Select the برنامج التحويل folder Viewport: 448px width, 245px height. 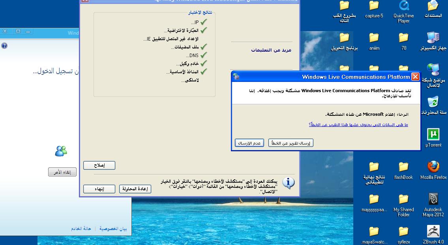click(x=344, y=42)
